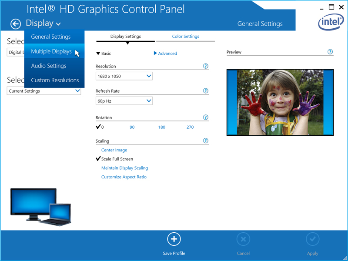Screen dimensions: 348x261
Task: Click the preview image thumbnail
Action: (x=280, y=102)
